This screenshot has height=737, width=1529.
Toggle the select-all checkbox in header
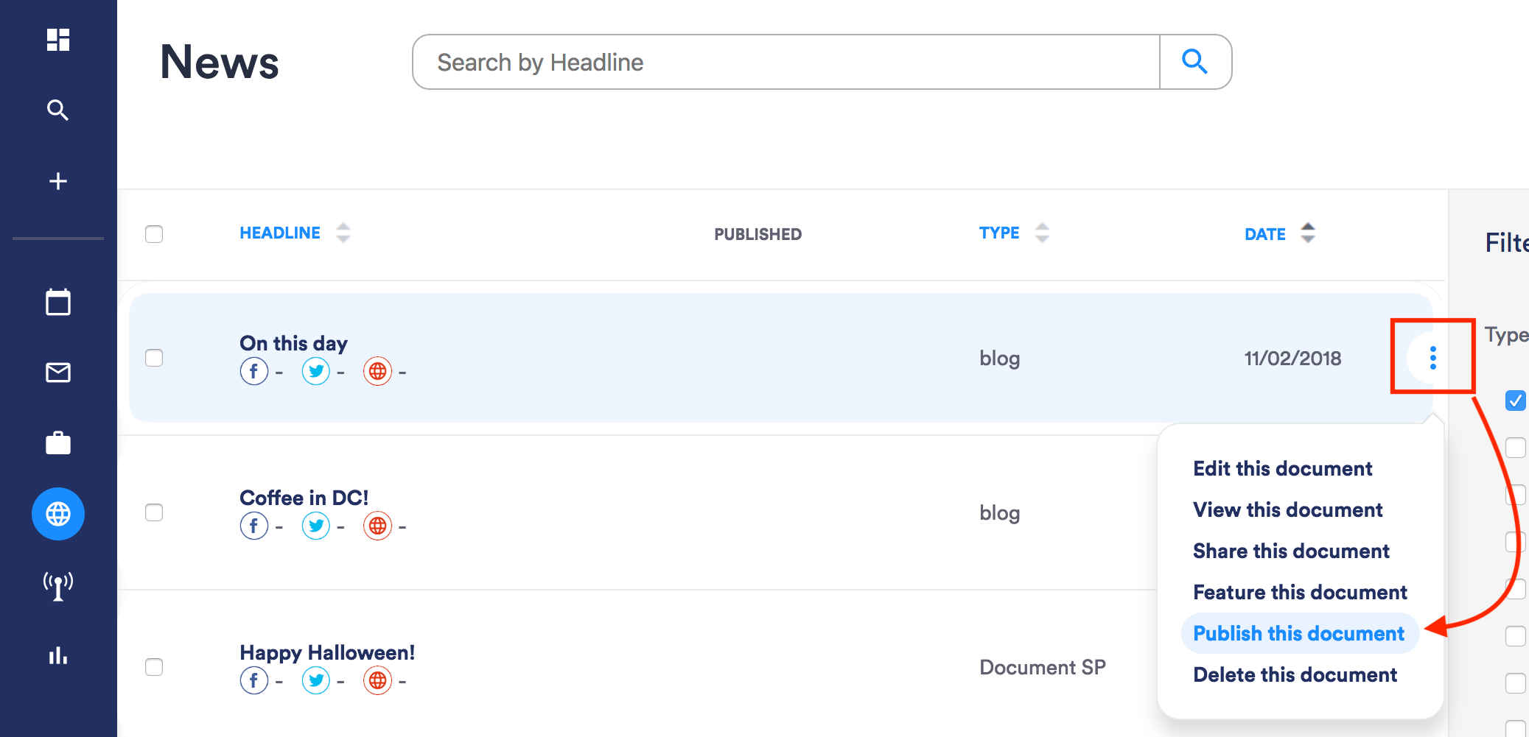coord(154,233)
